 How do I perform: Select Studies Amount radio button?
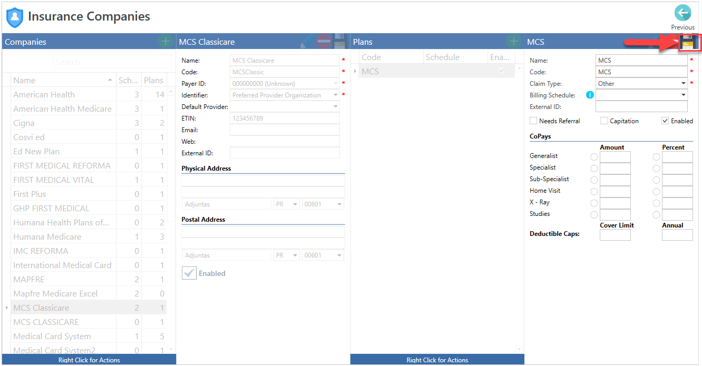594,215
